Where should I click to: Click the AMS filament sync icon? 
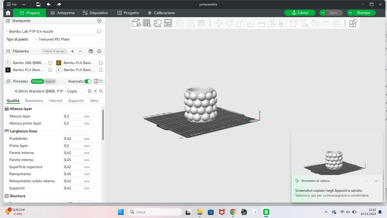[x=91, y=51]
